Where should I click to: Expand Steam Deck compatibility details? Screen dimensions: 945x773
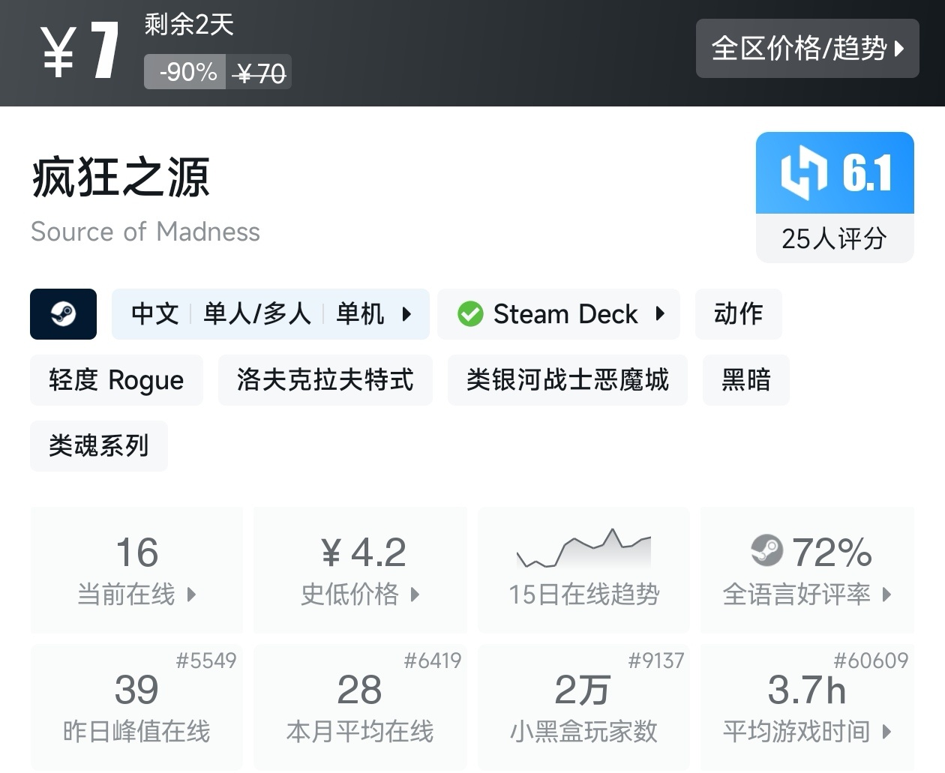coord(559,313)
